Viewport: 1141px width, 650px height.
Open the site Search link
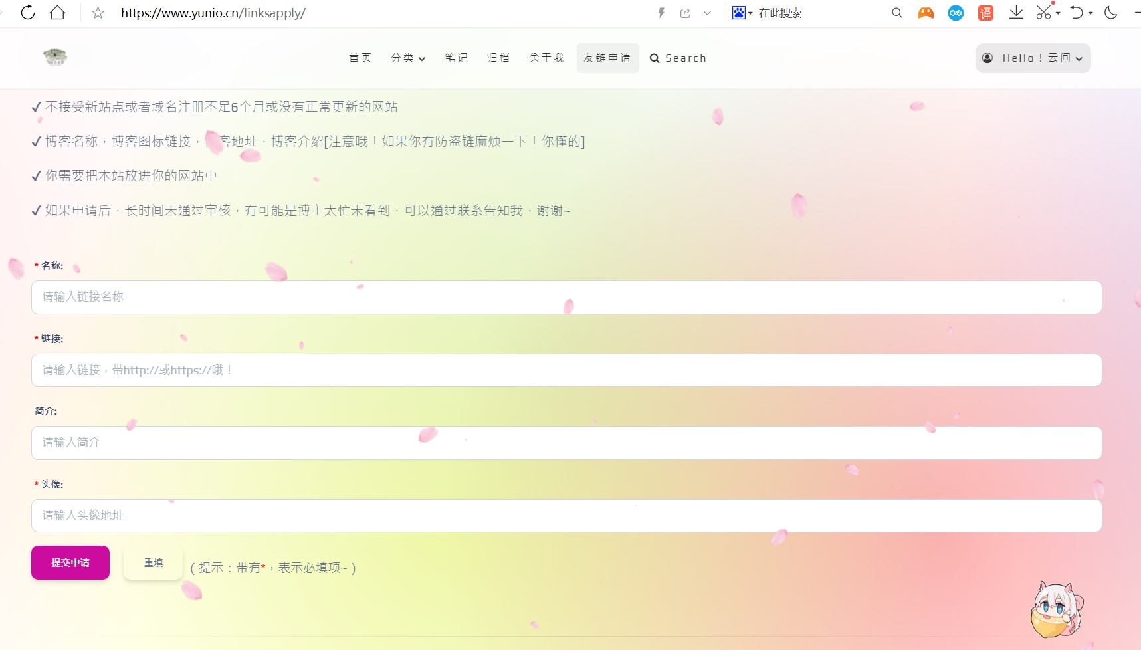pyautogui.click(x=678, y=58)
